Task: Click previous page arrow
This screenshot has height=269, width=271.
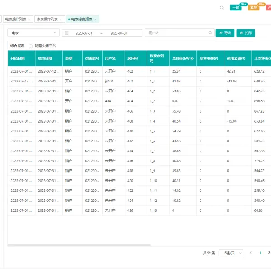Action: click(x=251, y=253)
